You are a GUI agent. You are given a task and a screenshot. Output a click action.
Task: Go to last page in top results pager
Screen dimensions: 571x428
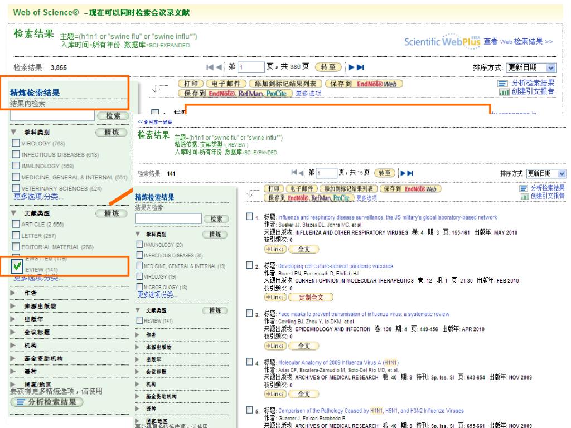(x=361, y=67)
